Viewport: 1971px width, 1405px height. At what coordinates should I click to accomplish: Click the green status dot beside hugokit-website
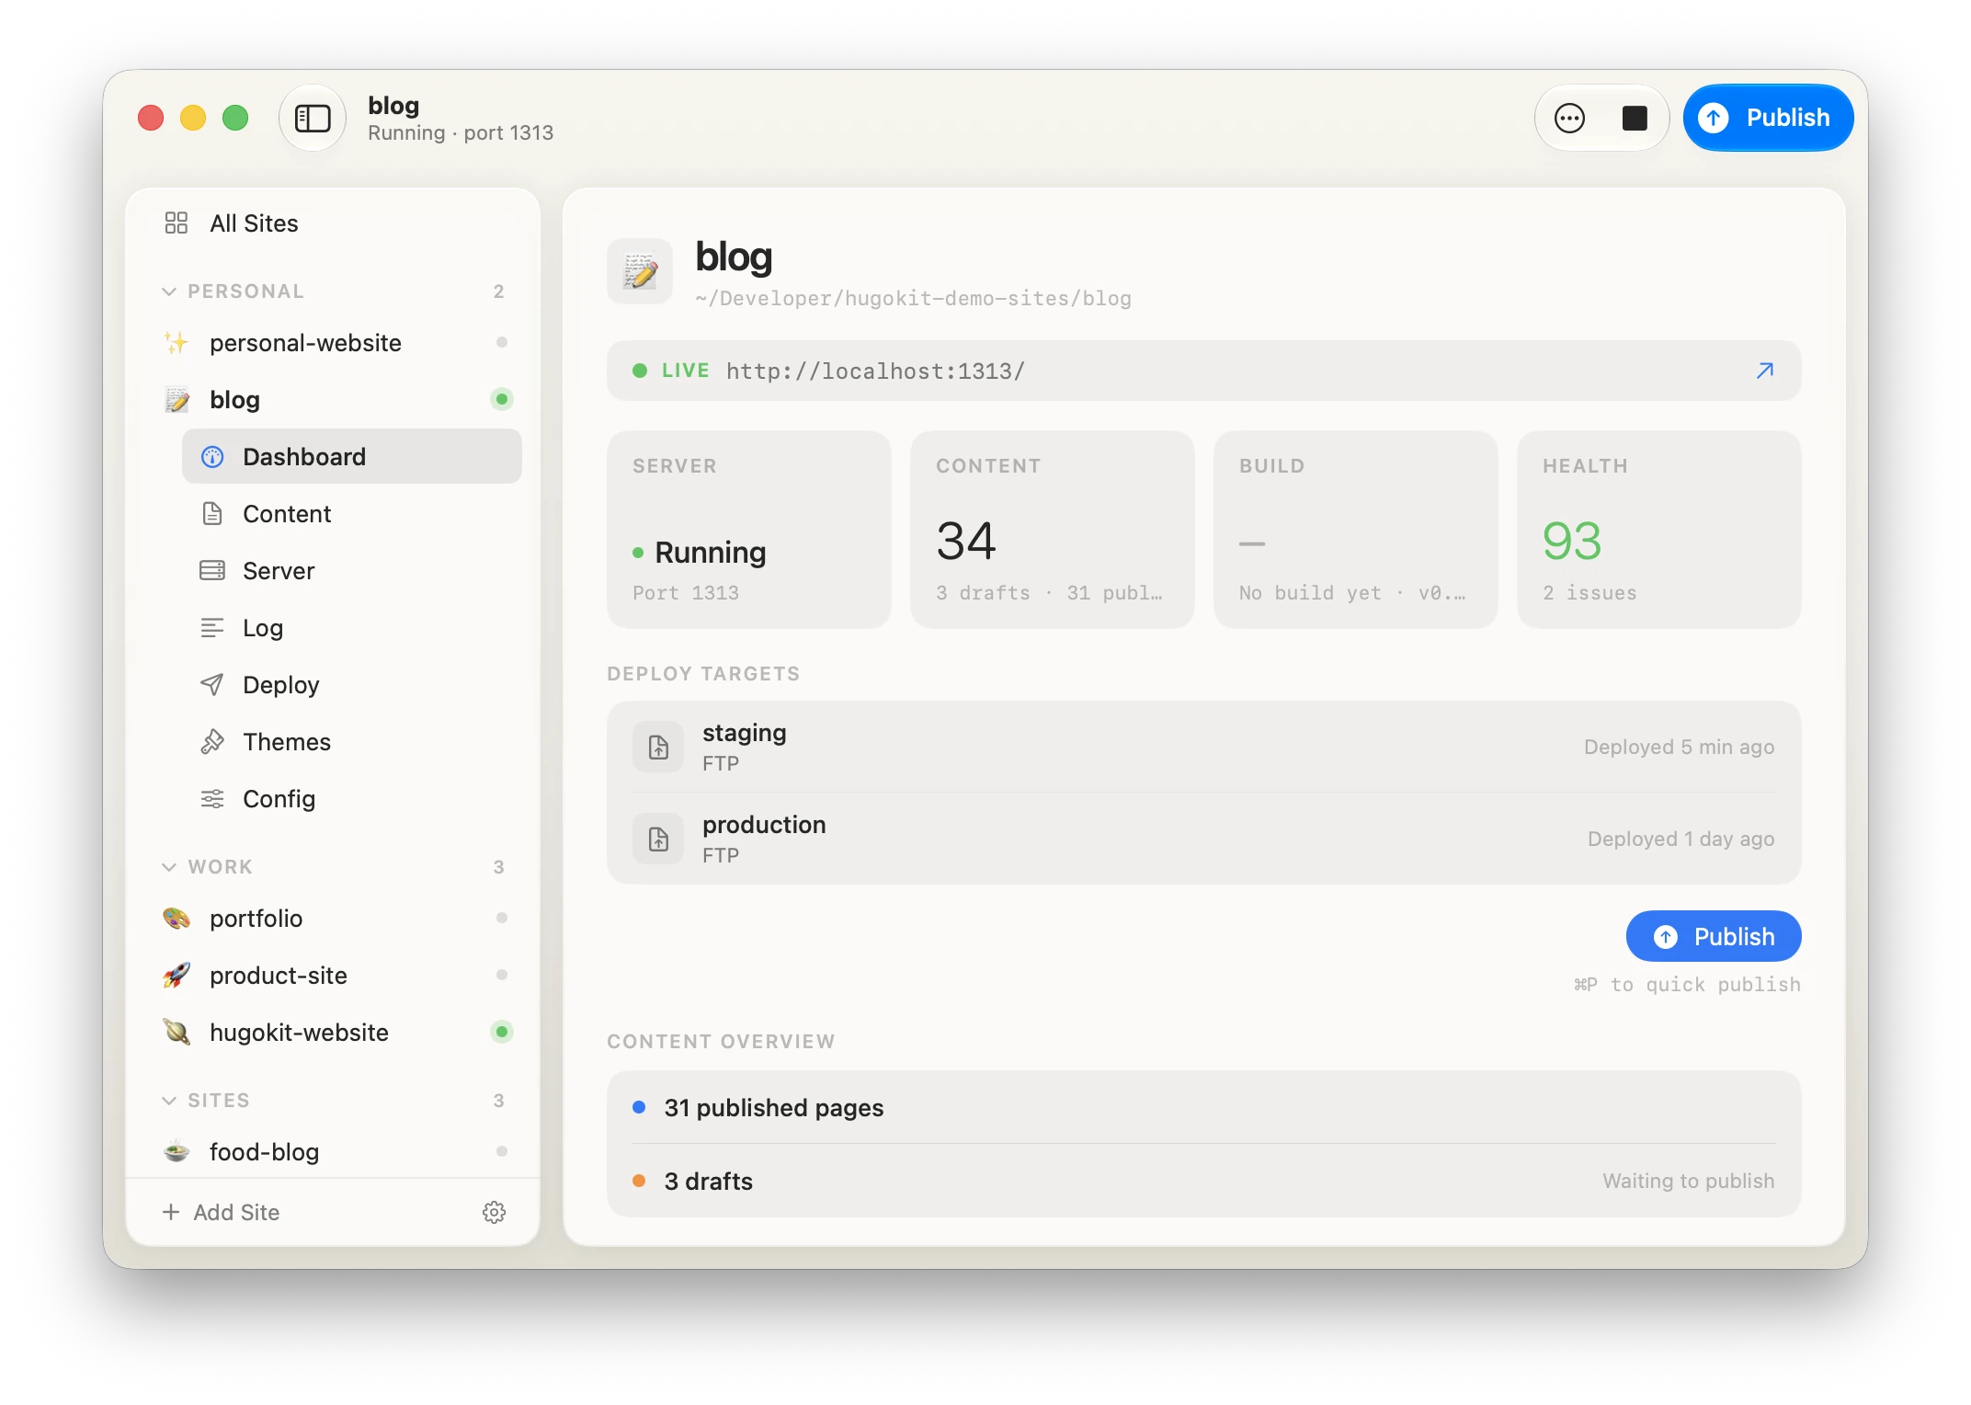pos(502,1032)
